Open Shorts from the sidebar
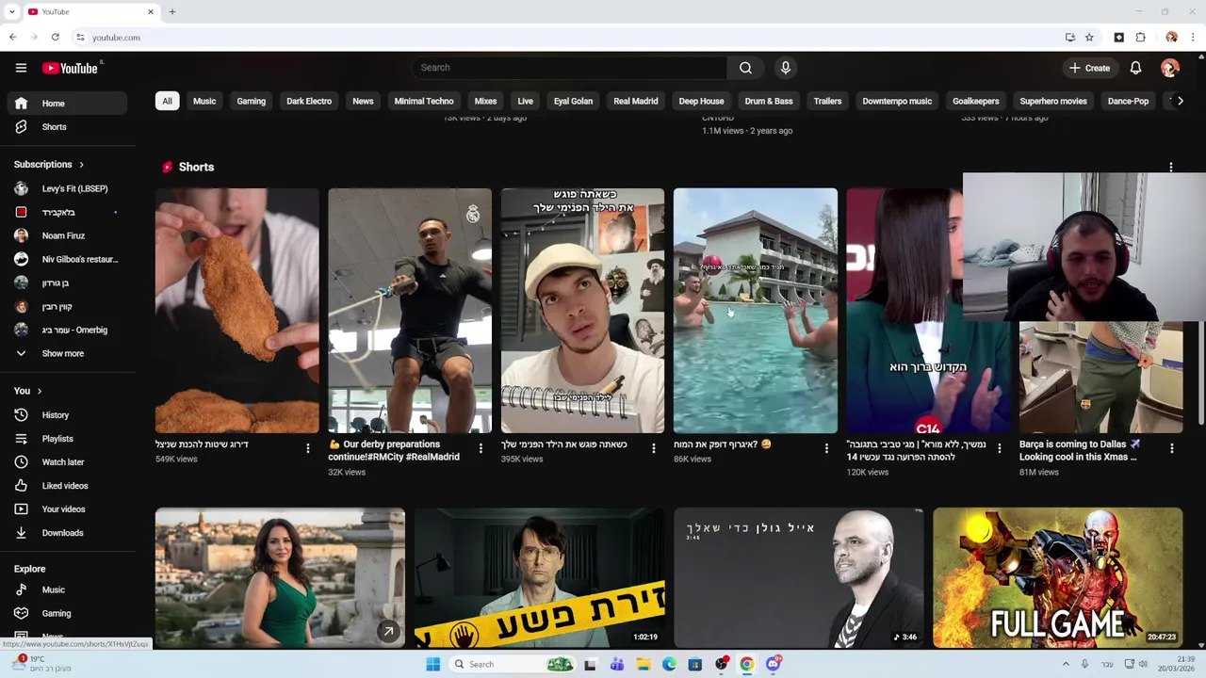This screenshot has width=1206, height=678. pyautogui.click(x=65, y=127)
